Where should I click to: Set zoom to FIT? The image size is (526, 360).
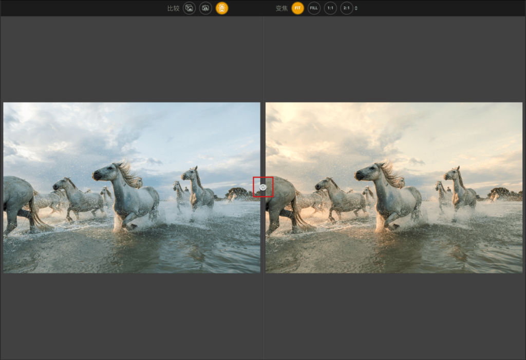[297, 8]
